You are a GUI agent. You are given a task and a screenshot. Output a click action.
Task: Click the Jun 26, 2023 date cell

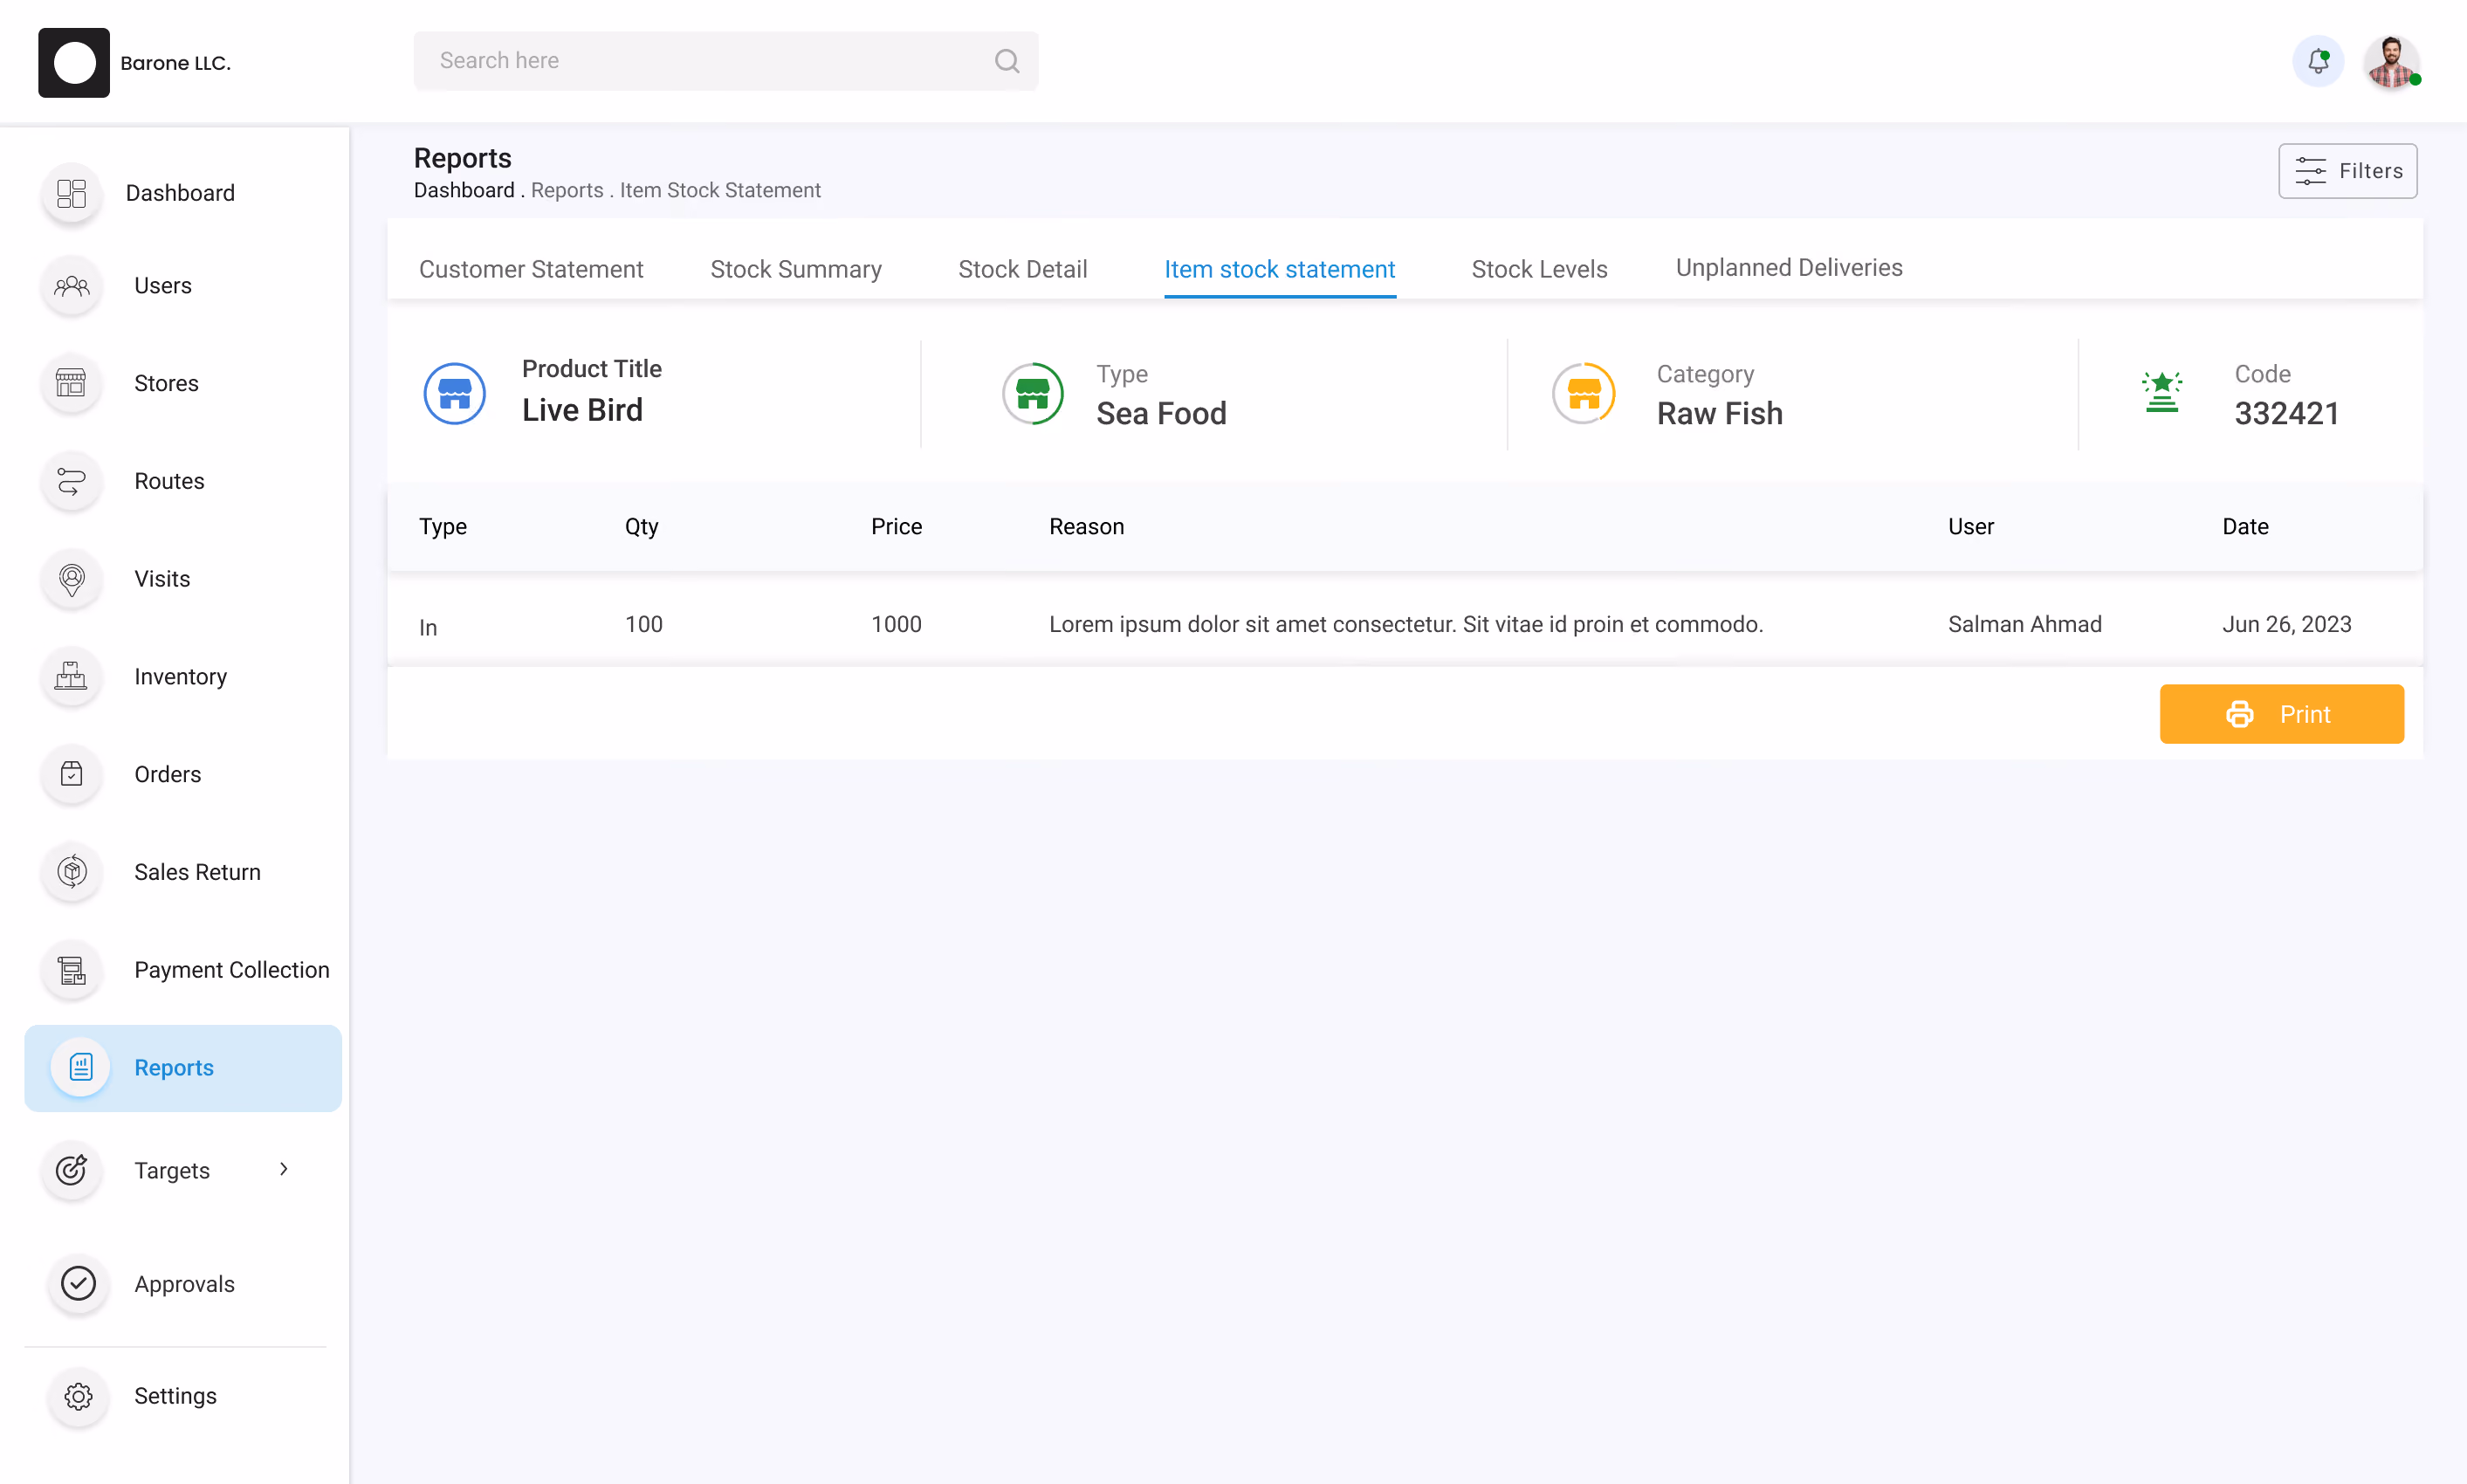[x=2287, y=624]
